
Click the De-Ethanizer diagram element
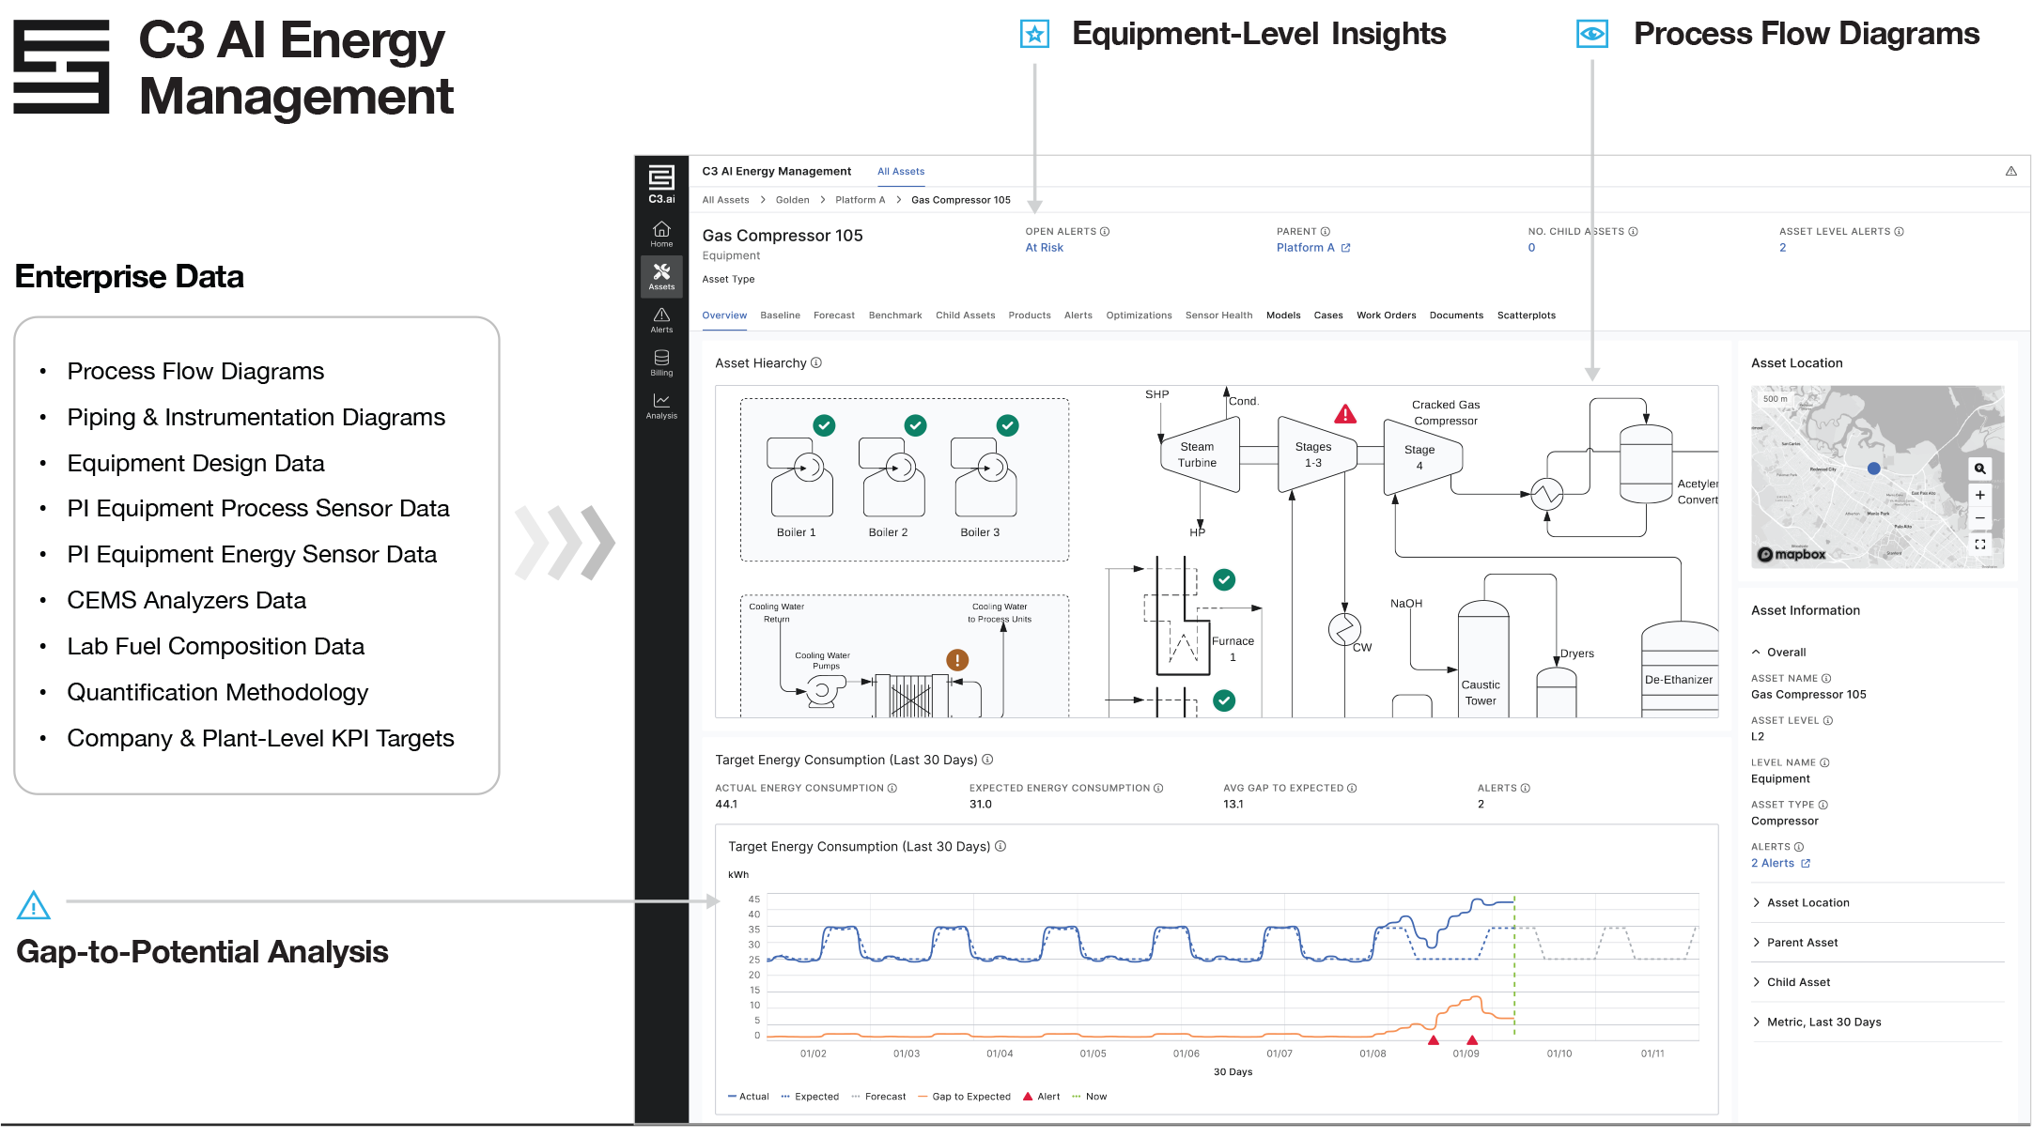tap(1680, 670)
